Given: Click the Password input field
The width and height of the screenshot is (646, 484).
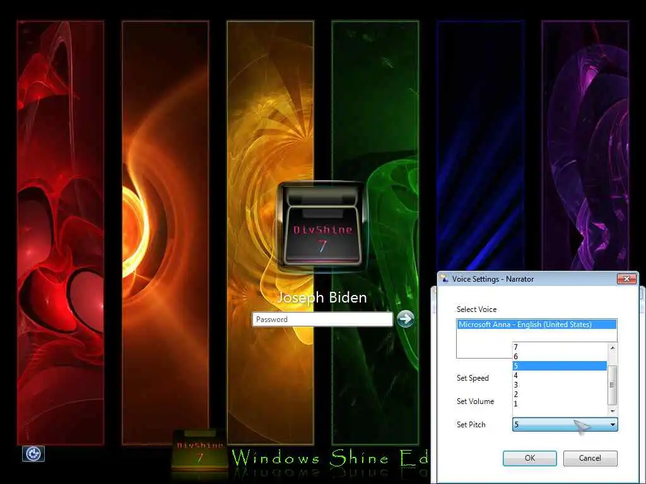Looking at the screenshot, I should [x=322, y=320].
